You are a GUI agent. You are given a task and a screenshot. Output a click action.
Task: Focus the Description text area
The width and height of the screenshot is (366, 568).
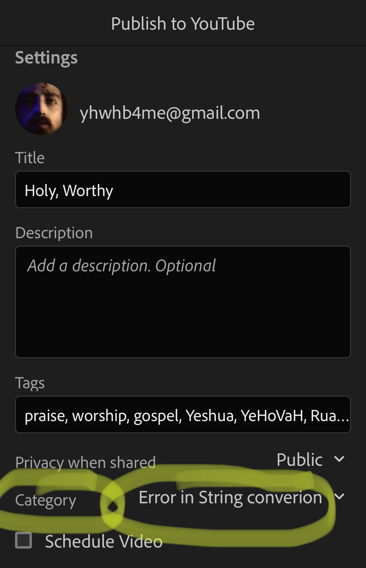point(183,302)
